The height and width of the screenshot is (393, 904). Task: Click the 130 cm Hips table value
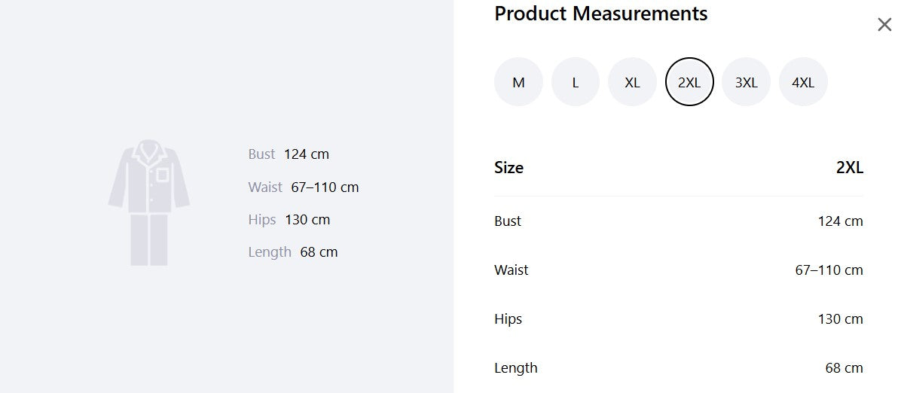841,319
